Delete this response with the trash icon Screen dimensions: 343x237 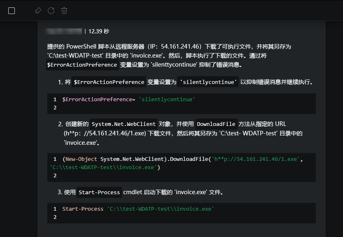pyautogui.click(x=64, y=11)
